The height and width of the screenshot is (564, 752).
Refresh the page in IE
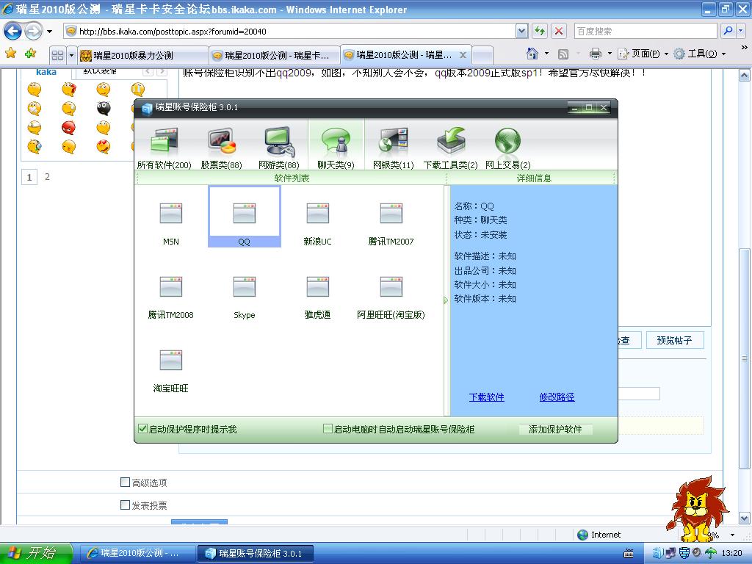pos(540,32)
